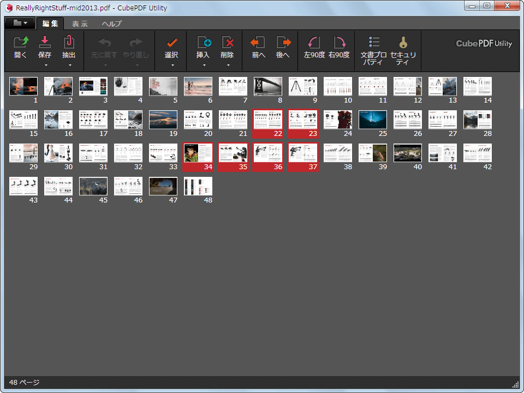Select page 2 thumbnail
This screenshot has width=524, height=393.
[x=58, y=87]
